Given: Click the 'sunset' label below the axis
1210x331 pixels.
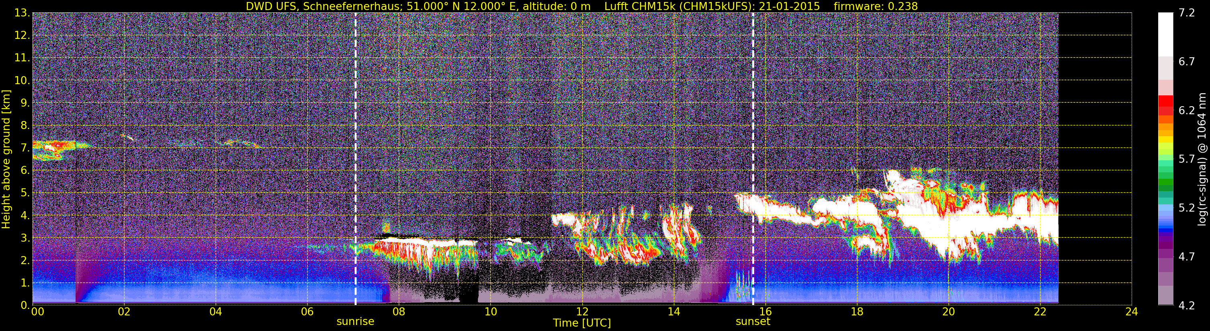Looking at the screenshot, I should 753,322.
